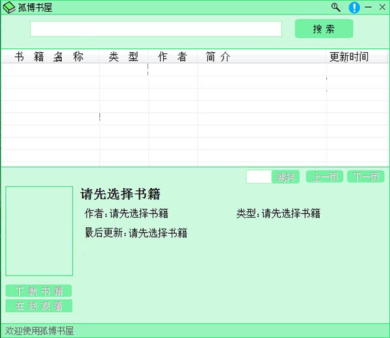Click the 简介 column header

coord(262,57)
